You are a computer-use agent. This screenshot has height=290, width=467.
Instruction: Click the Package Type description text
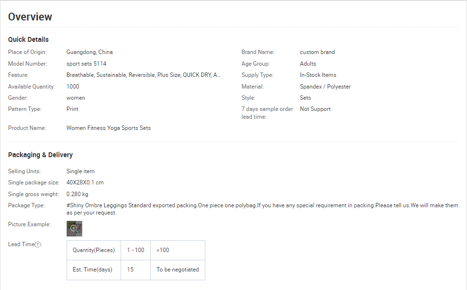pos(262,209)
